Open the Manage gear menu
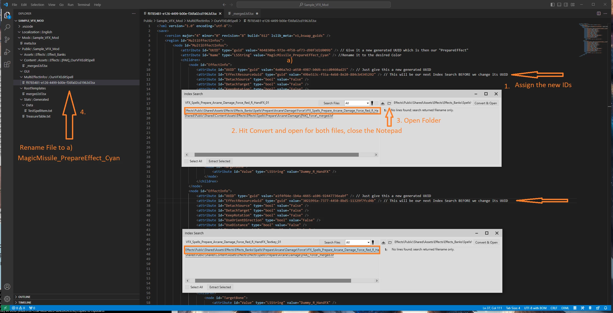Viewport: 613px width, 313px height. (7, 299)
